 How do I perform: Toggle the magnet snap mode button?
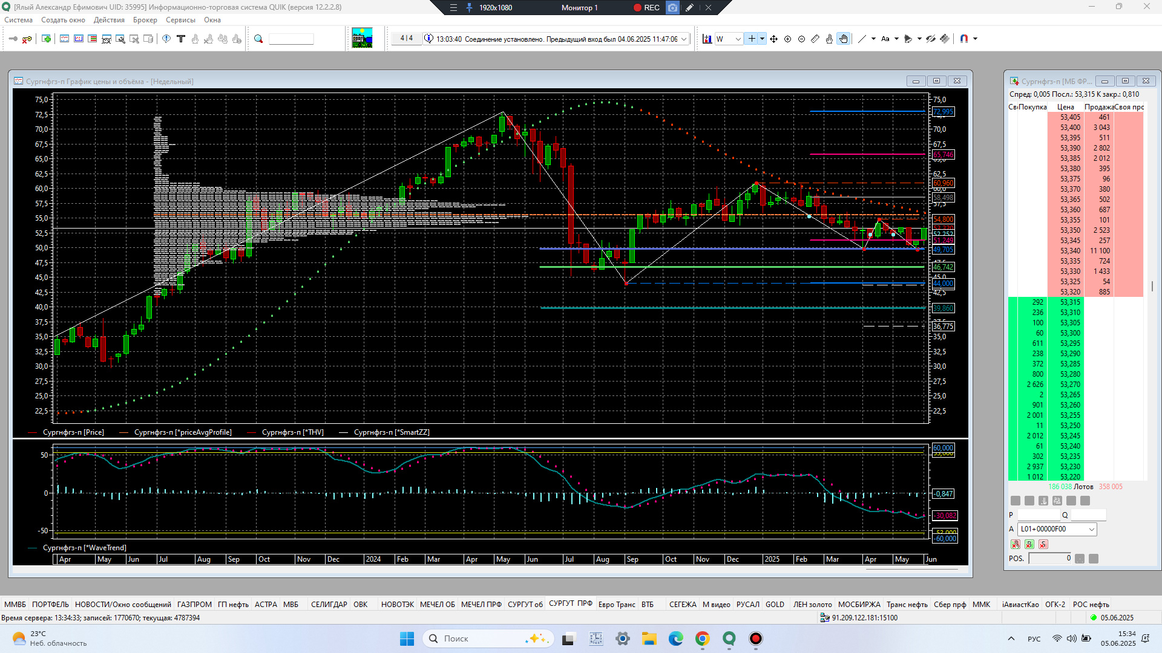(964, 39)
